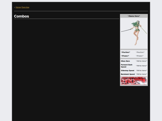Select the Combos section heading

(22, 16)
